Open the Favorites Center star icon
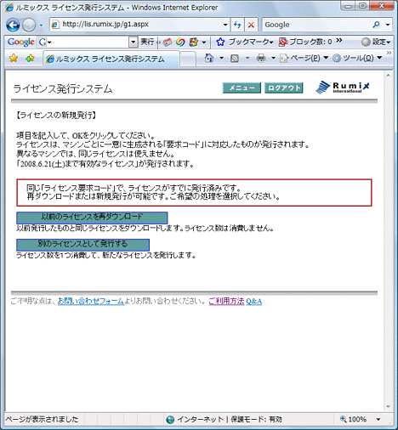Viewport: 398px width, 430px height. click(14, 59)
